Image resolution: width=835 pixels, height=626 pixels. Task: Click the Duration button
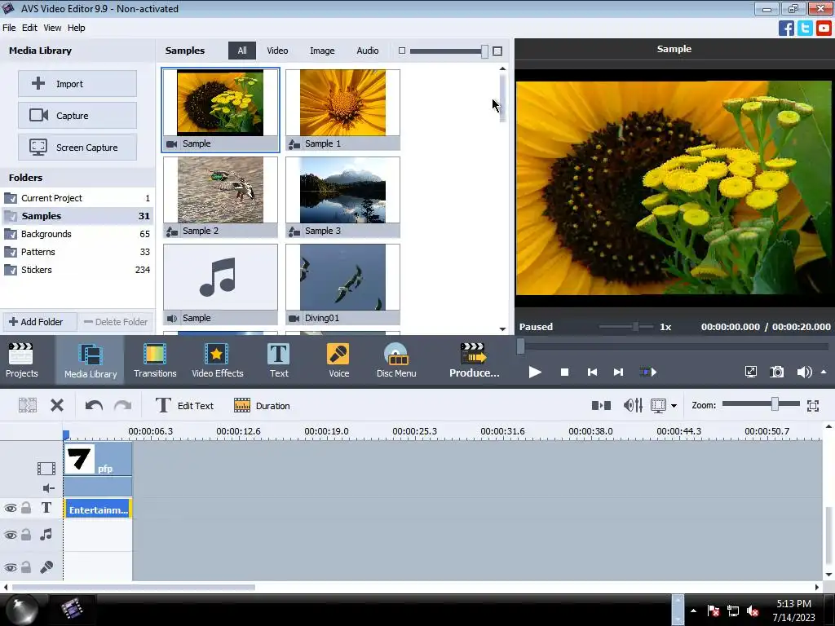tap(262, 406)
